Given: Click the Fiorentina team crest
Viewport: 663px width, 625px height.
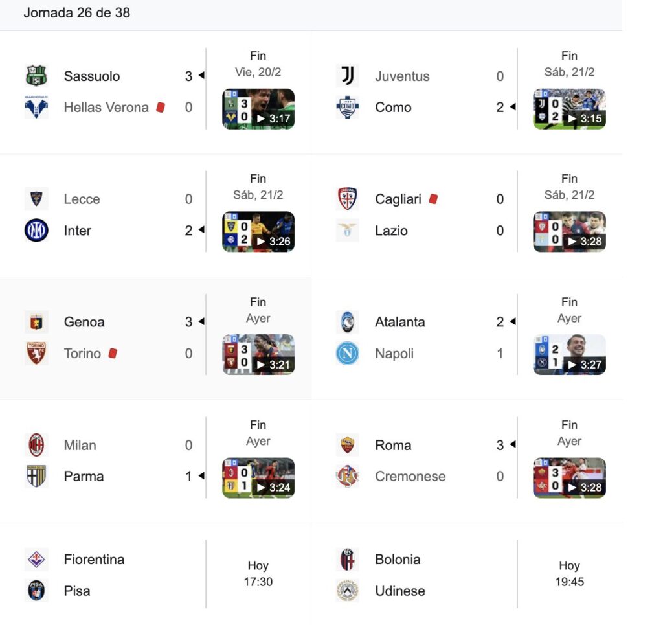Looking at the screenshot, I should [x=36, y=559].
